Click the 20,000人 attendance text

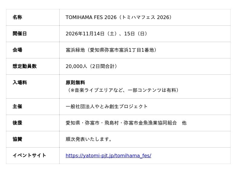tap(76, 66)
